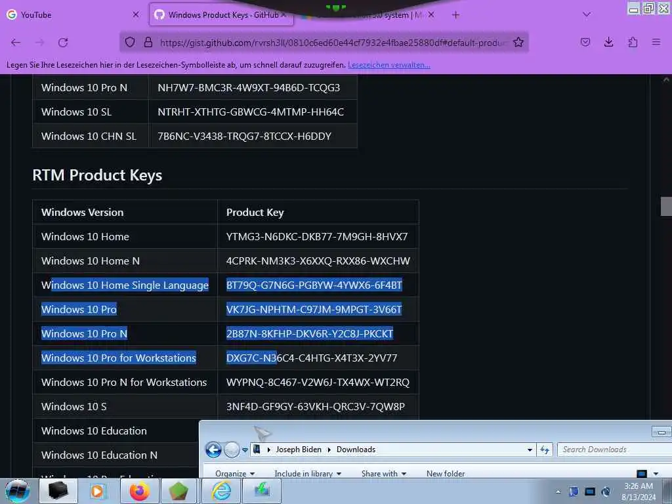
Task: Expand the Explorer address bar history dropdown
Action: tap(530, 450)
